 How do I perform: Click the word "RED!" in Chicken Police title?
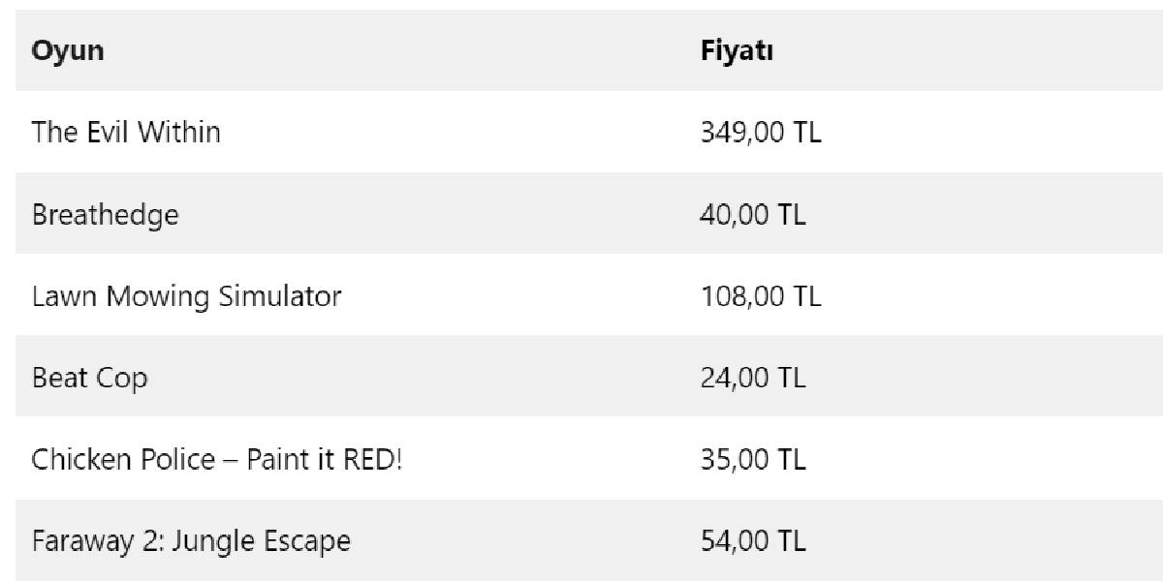(372, 458)
